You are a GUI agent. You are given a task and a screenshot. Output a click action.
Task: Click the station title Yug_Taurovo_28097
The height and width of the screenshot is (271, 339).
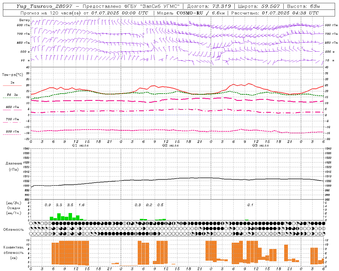(x=44, y=7)
